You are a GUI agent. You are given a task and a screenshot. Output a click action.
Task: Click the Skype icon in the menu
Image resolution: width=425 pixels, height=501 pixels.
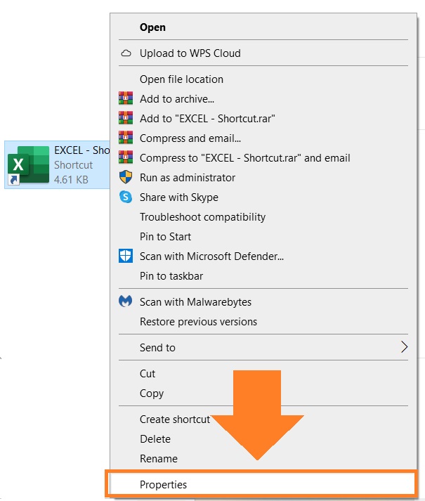click(126, 197)
